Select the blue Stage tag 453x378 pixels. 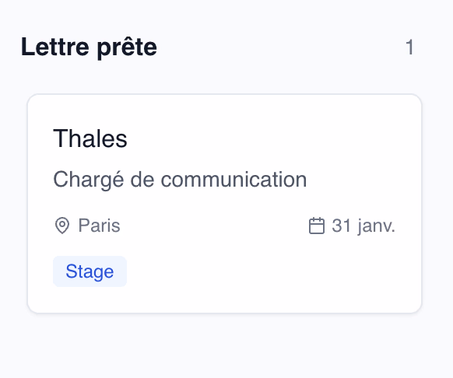90,271
